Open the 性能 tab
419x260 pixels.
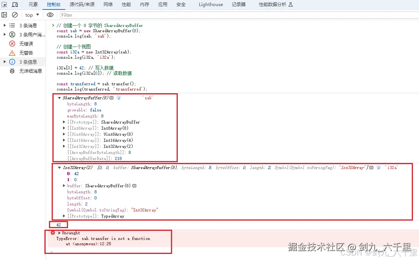pos(126,5)
